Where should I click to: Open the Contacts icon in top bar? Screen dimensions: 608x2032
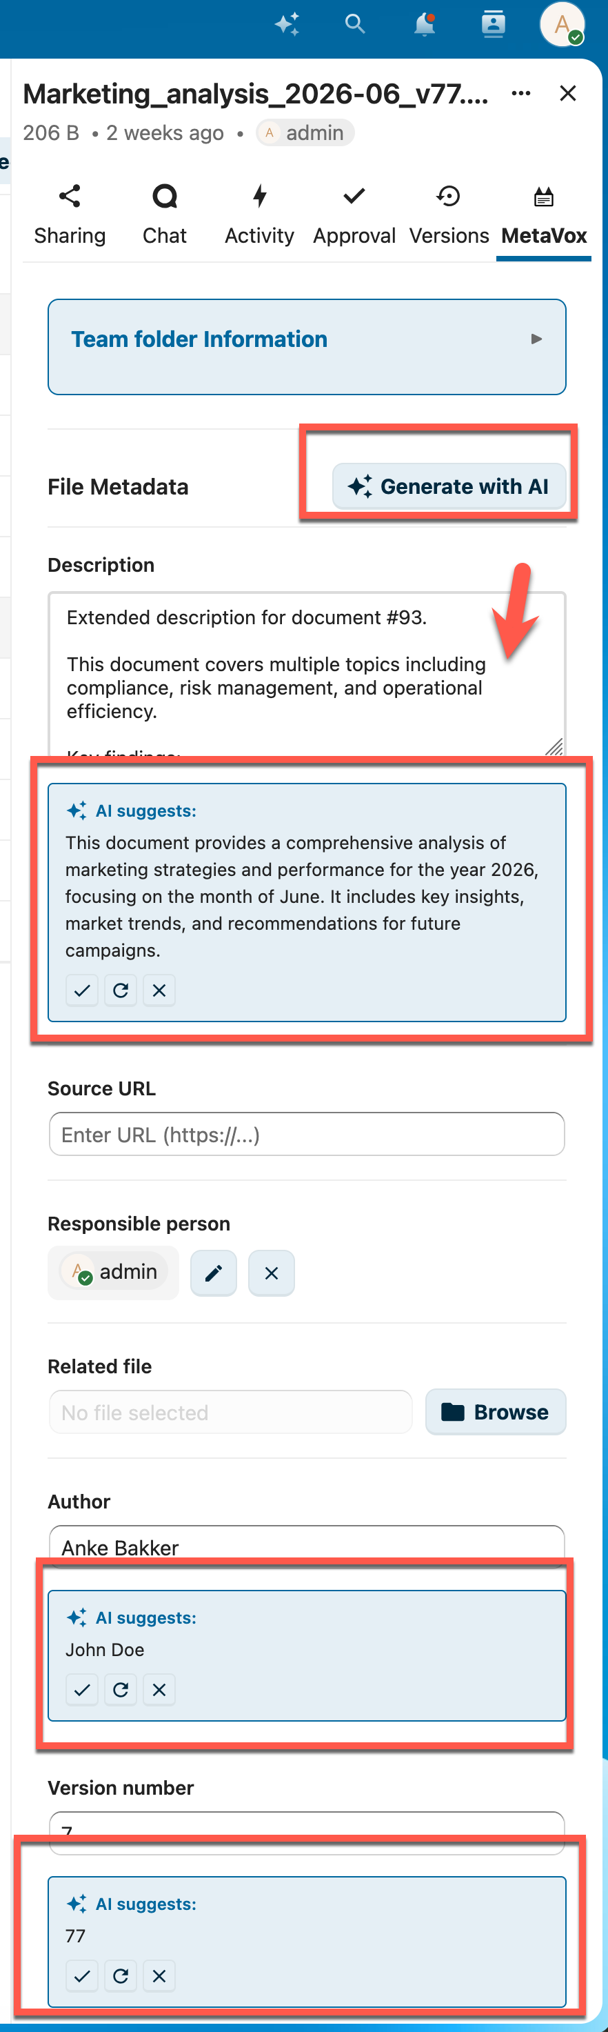point(493,24)
